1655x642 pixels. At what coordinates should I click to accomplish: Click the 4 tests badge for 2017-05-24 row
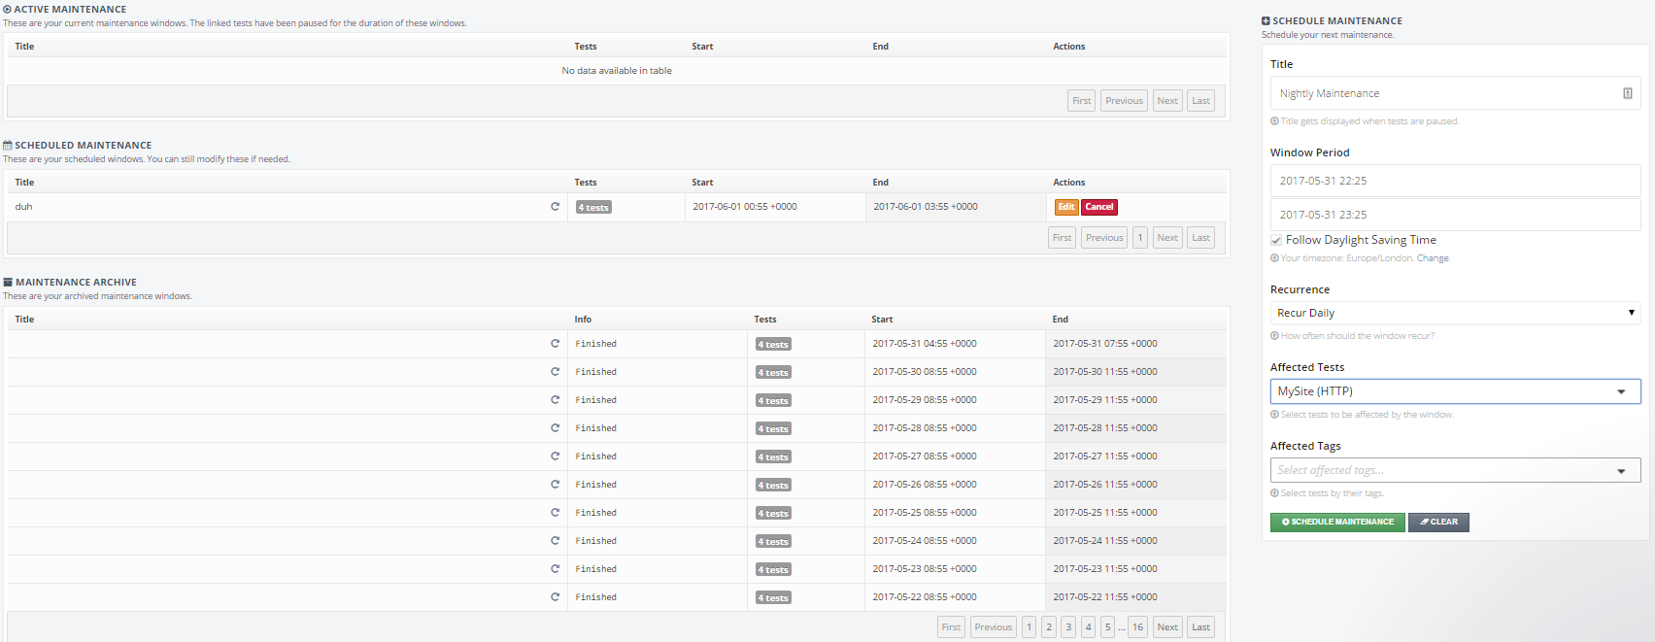(x=773, y=542)
